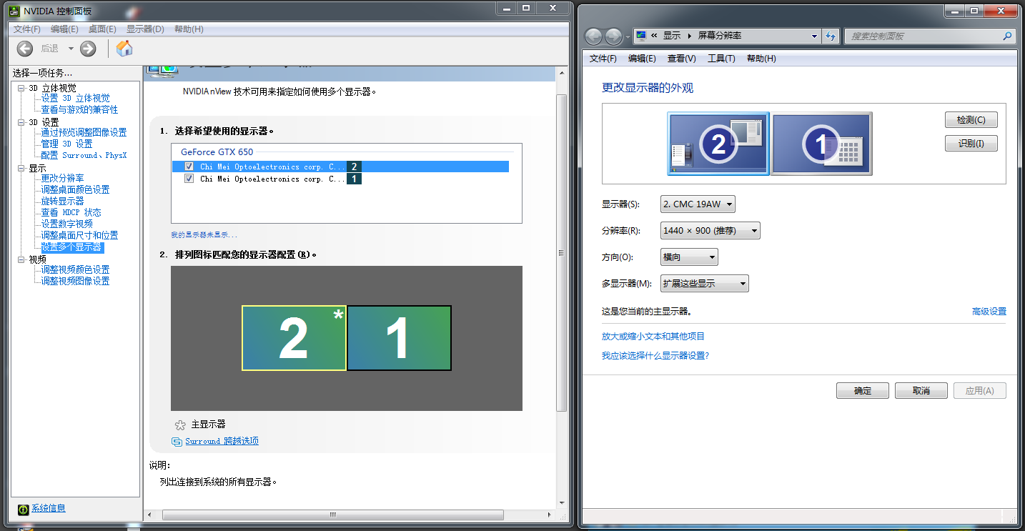Open 查看 HDCP 状态 task

click(x=71, y=213)
